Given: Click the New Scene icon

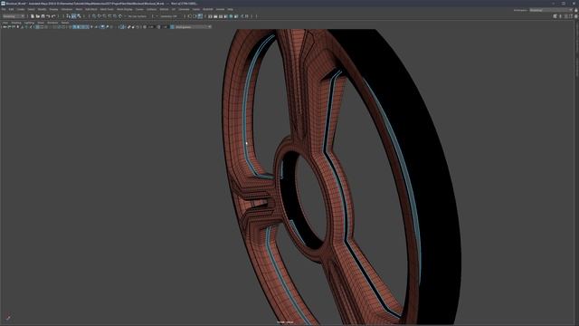Looking at the screenshot, I should tap(33, 16).
